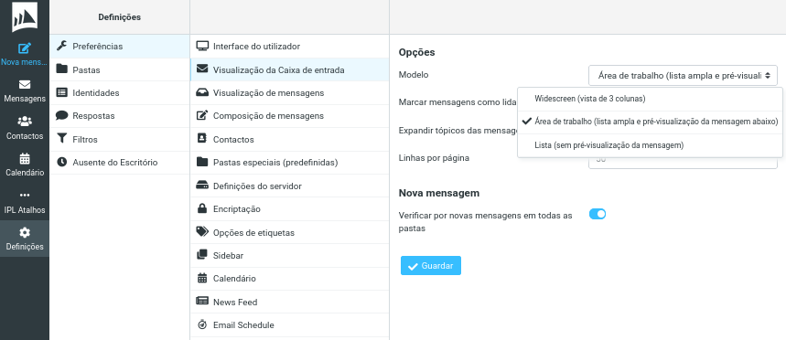Open the Calendário sidebar icon
Viewport: 786px width, 340px height.
(24, 159)
